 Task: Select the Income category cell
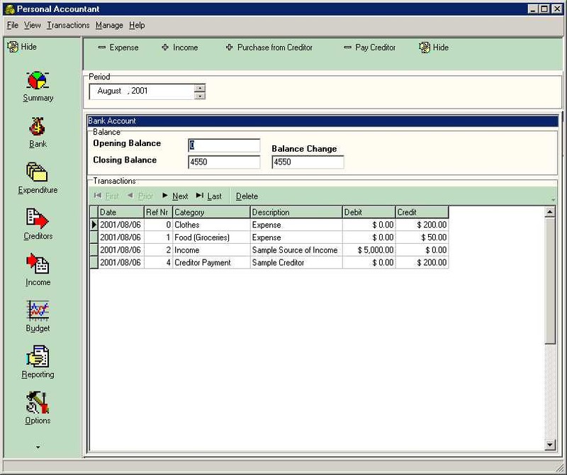pos(211,250)
